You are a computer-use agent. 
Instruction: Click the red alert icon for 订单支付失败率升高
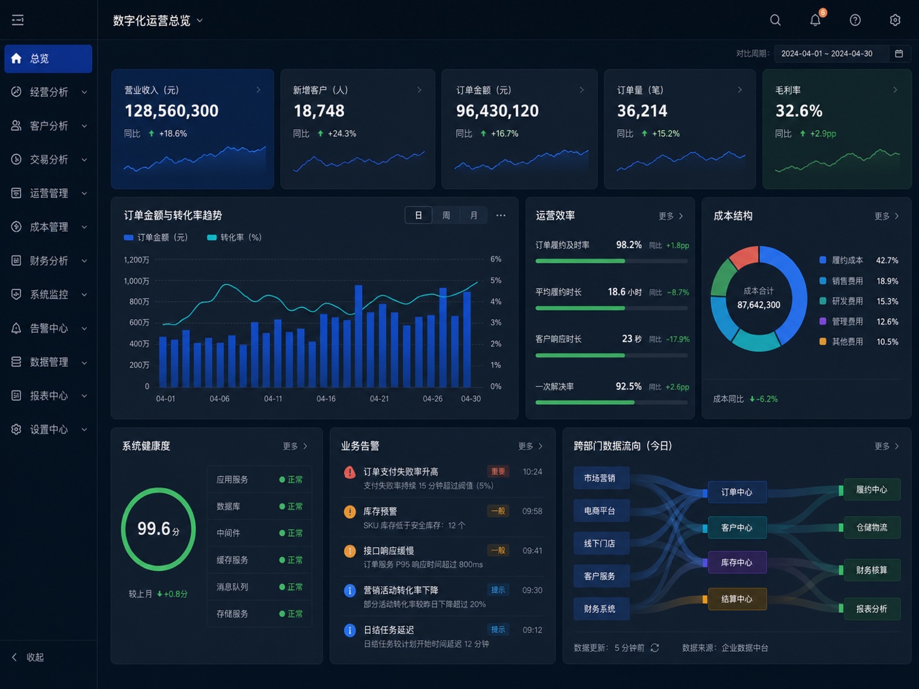pyautogui.click(x=350, y=472)
